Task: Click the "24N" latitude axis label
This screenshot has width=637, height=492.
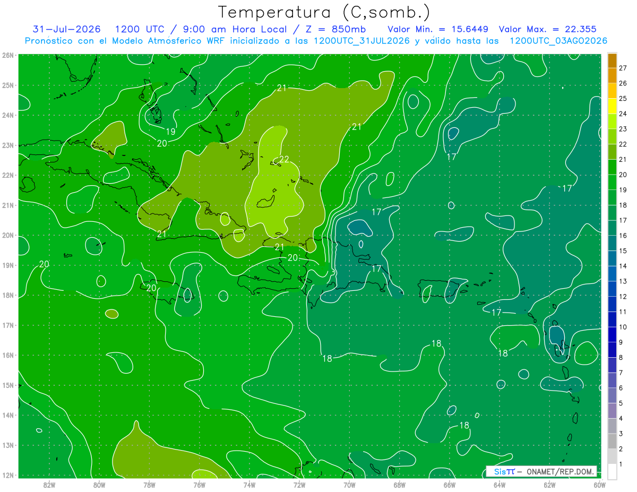Action: (x=7, y=115)
